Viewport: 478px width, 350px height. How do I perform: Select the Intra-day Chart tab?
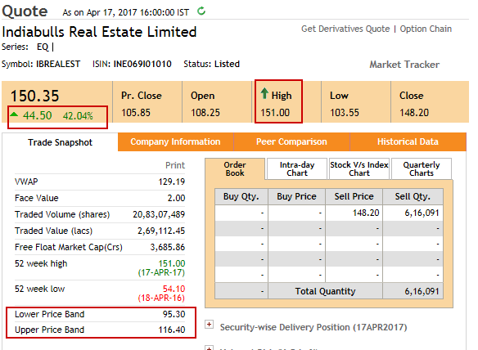[x=297, y=168]
